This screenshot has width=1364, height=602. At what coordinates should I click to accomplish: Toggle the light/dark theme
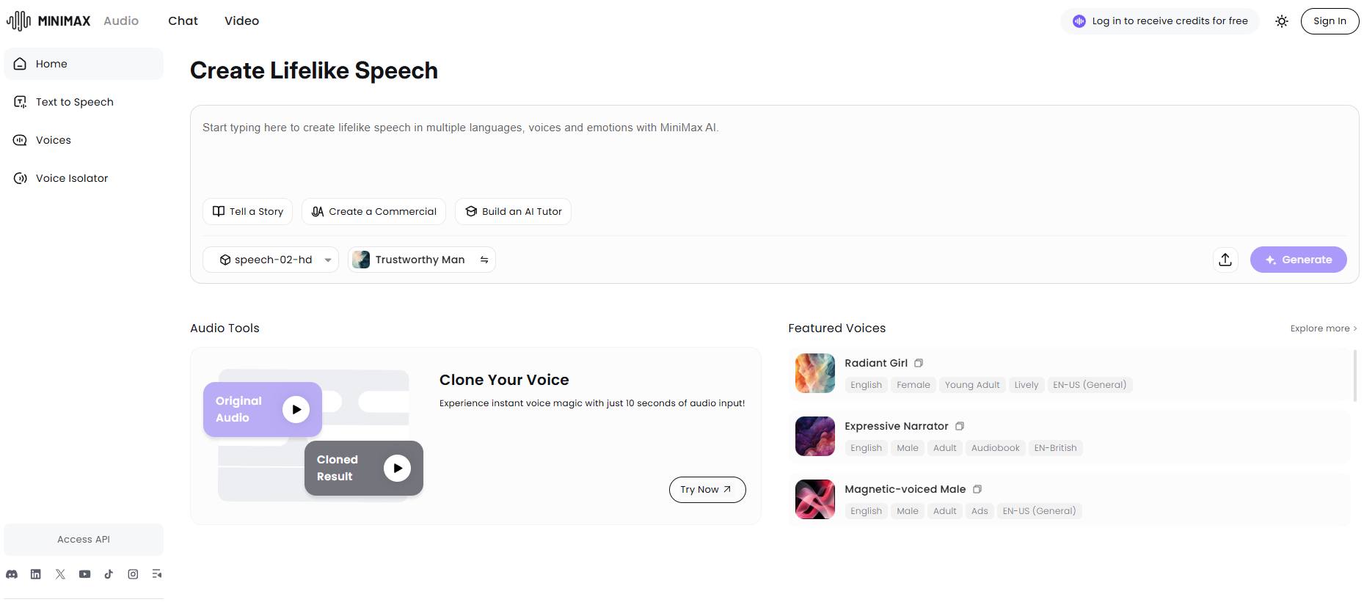point(1282,21)
